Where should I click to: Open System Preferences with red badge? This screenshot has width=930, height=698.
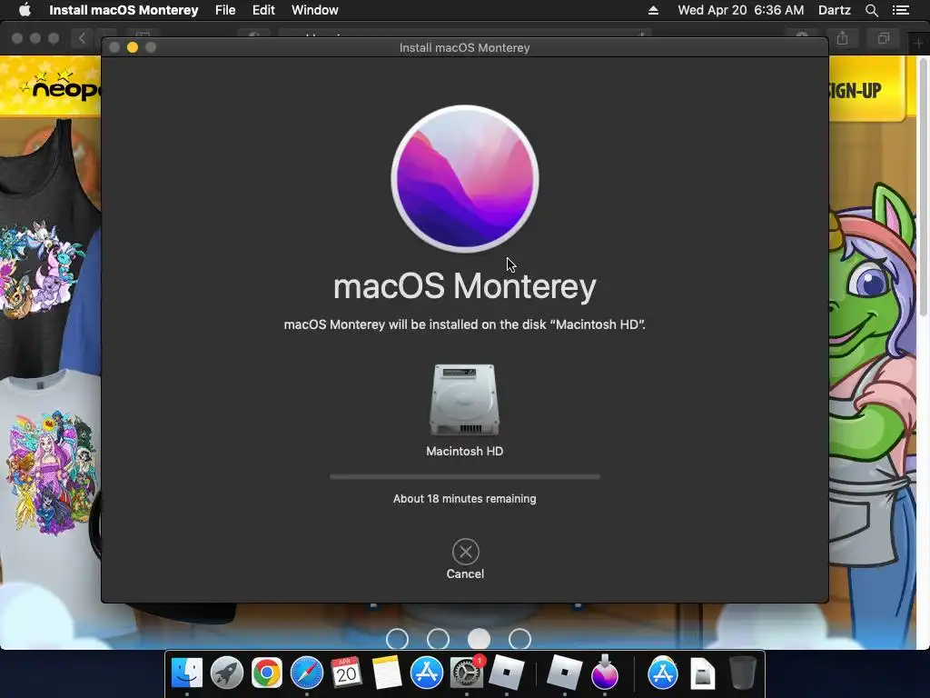pos(467,673)
